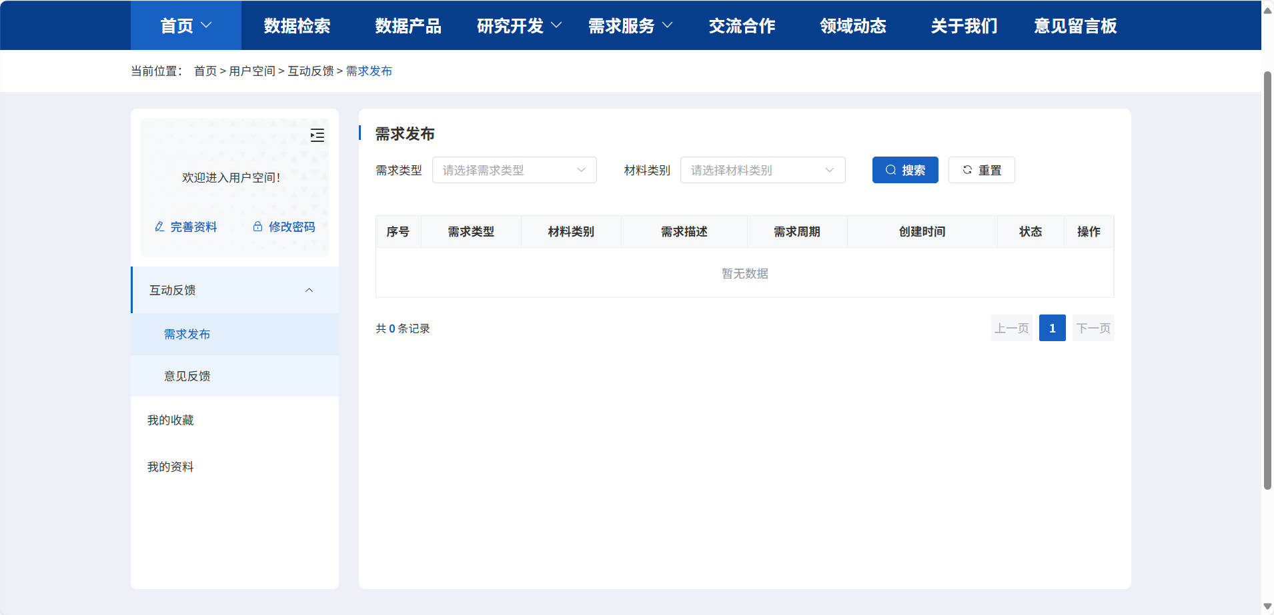The width and height of the screenshot is (1274, 615).
Task: Open the 修改密码 link
Action: tap(291, 227)
